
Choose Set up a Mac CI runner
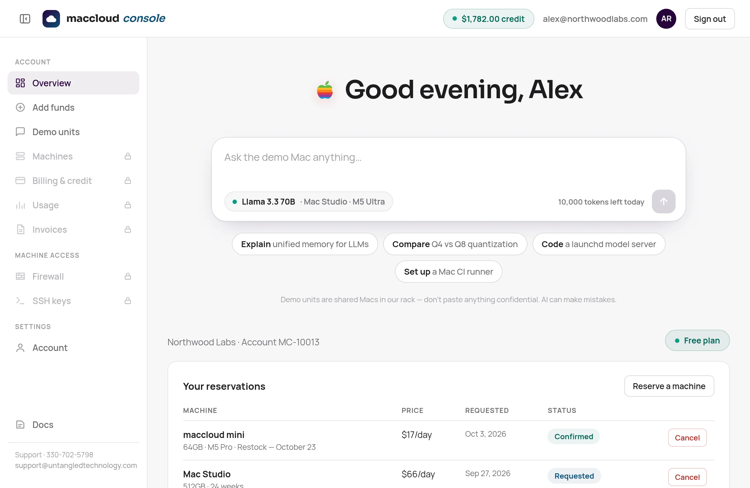[x=448, y=272]
